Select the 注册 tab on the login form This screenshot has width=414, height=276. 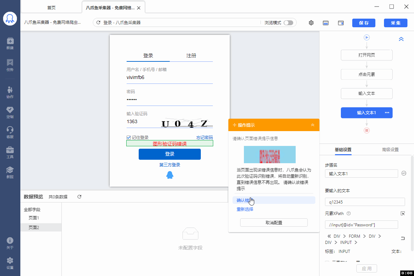point(191,56)
